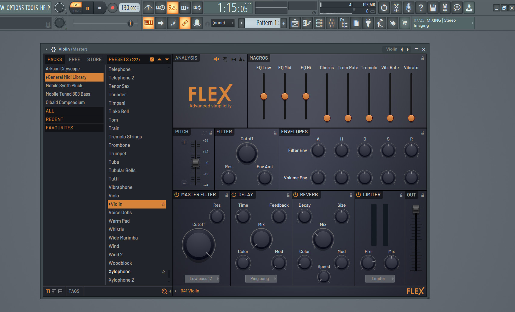Viewport: 515px width, 312px height.
Task: Show FAVOURITES presets
Action: (74, 128)
